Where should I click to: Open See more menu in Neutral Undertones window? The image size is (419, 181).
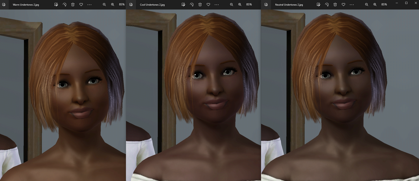click(x=352, y=5)
